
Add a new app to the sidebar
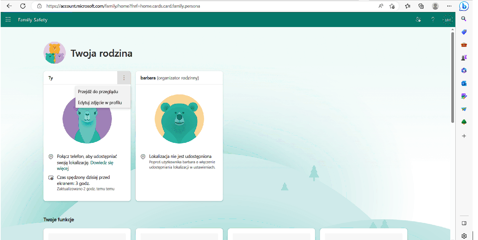click(464, 136)
